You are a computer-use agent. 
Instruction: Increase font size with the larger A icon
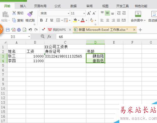click(89, 13)
